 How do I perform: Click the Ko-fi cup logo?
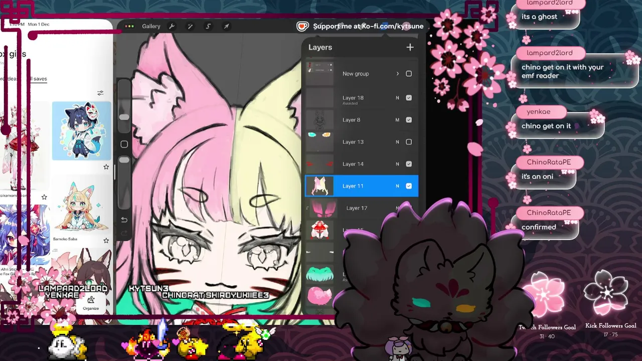pyautogui.click(x=302, y=26)
